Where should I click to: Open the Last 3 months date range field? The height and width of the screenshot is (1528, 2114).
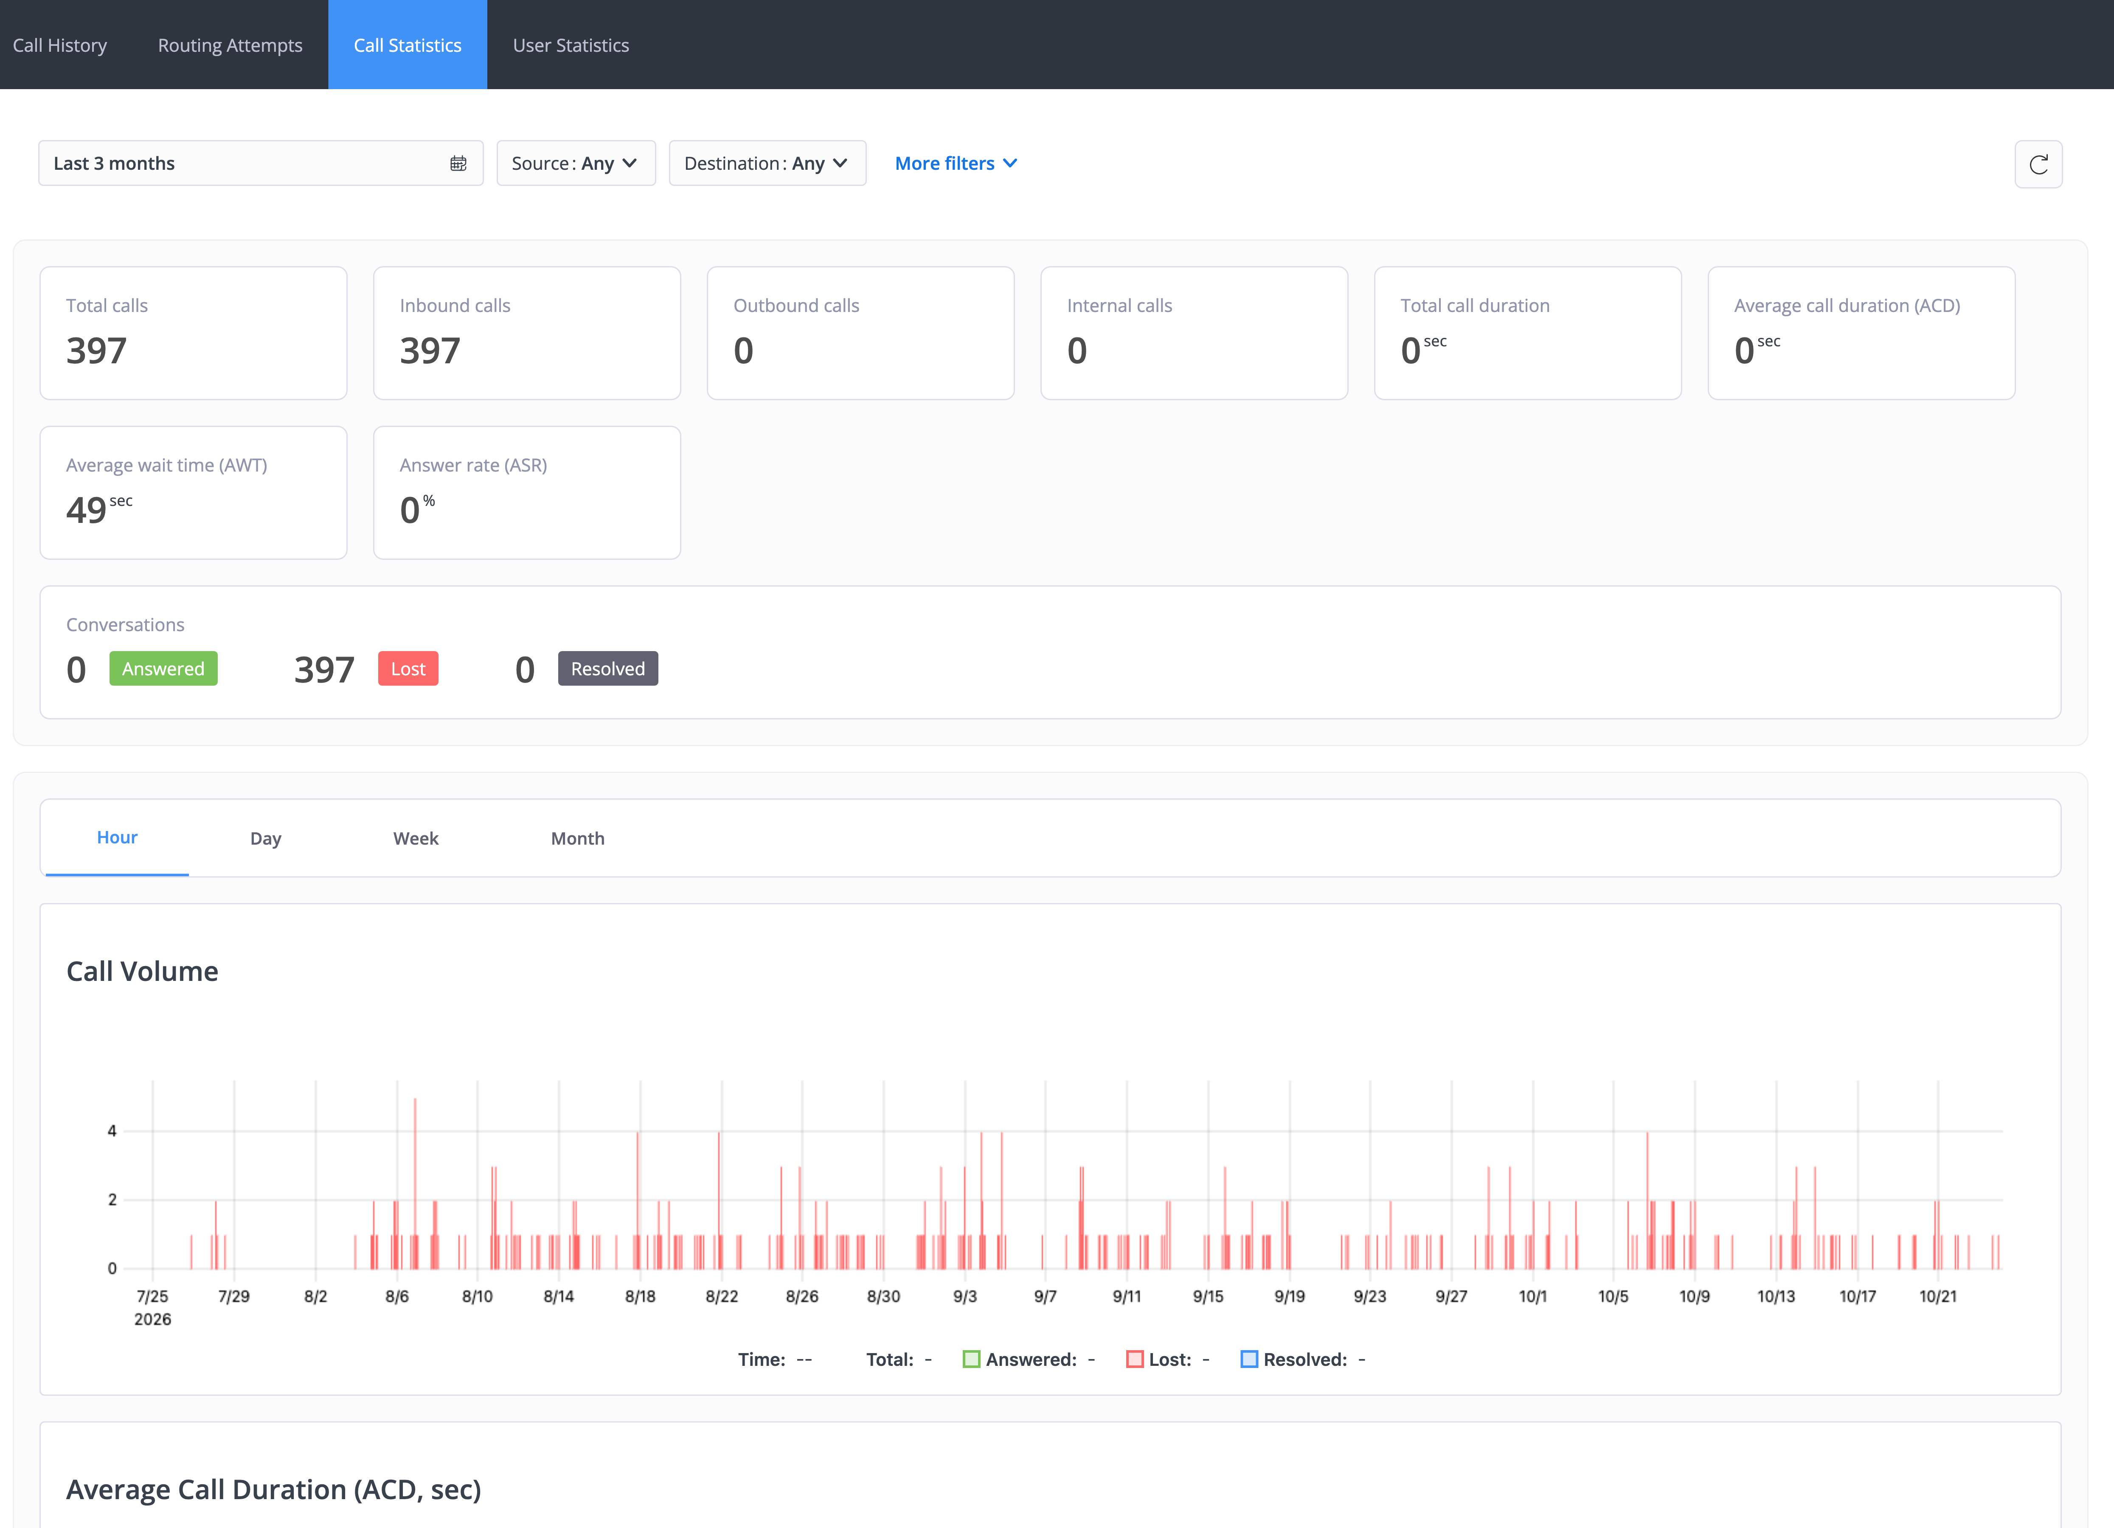[x=261, y=163]
